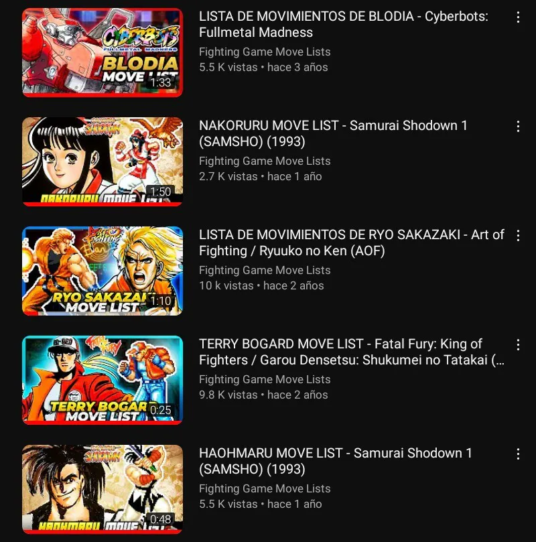Screen dimensions: 536x542
Task: Open the Nakoruru Samurai Shodown video title
Action: click(x=333, y=133)
